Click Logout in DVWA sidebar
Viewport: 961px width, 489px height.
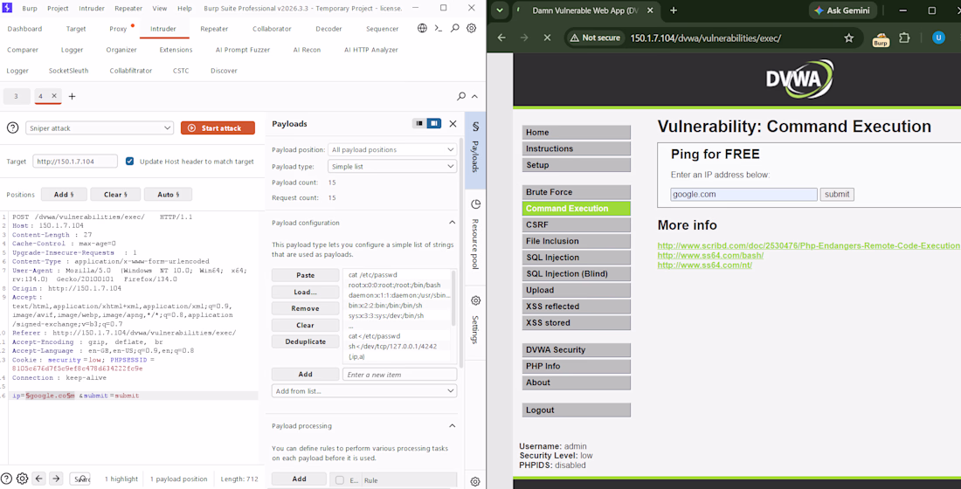576,410
